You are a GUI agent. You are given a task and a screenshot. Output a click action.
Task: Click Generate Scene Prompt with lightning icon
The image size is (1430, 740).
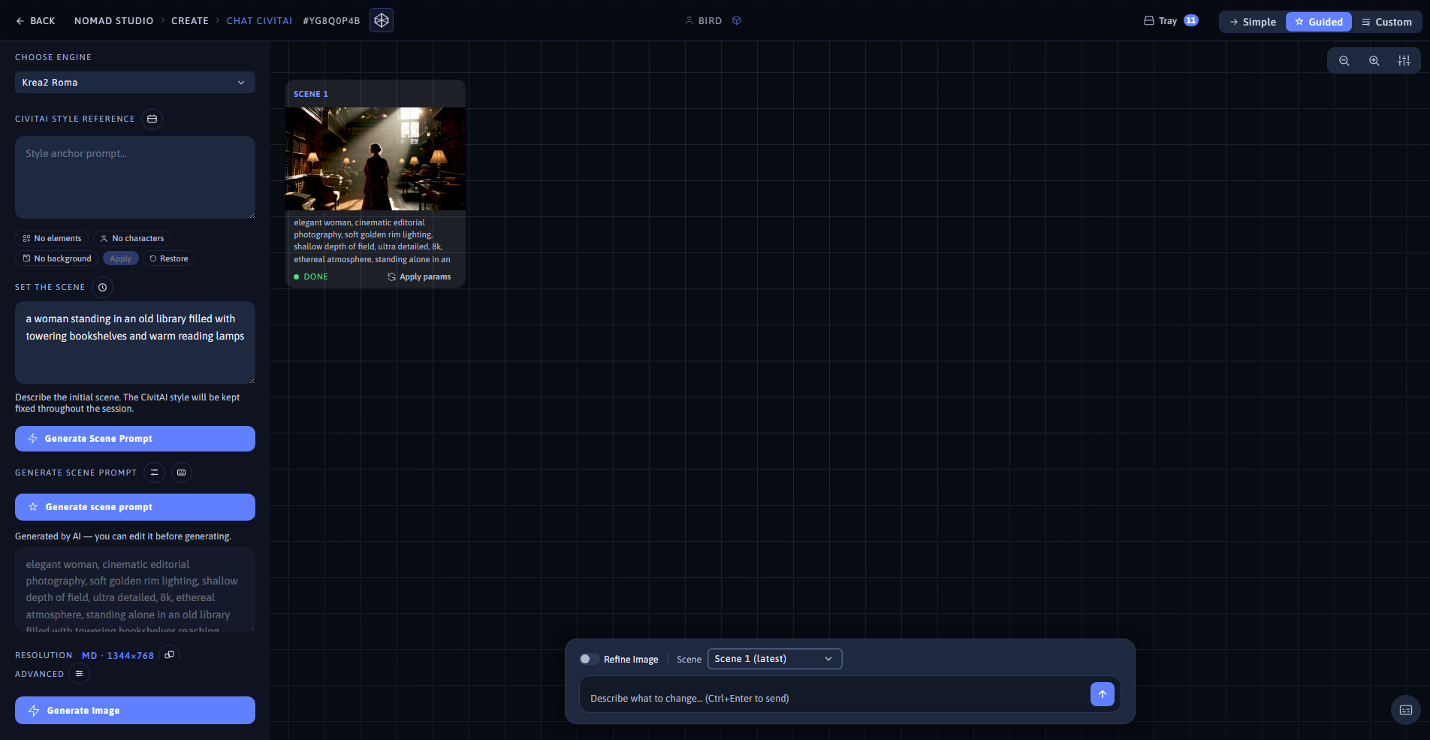pyautogui.click(x=135, y=439)
